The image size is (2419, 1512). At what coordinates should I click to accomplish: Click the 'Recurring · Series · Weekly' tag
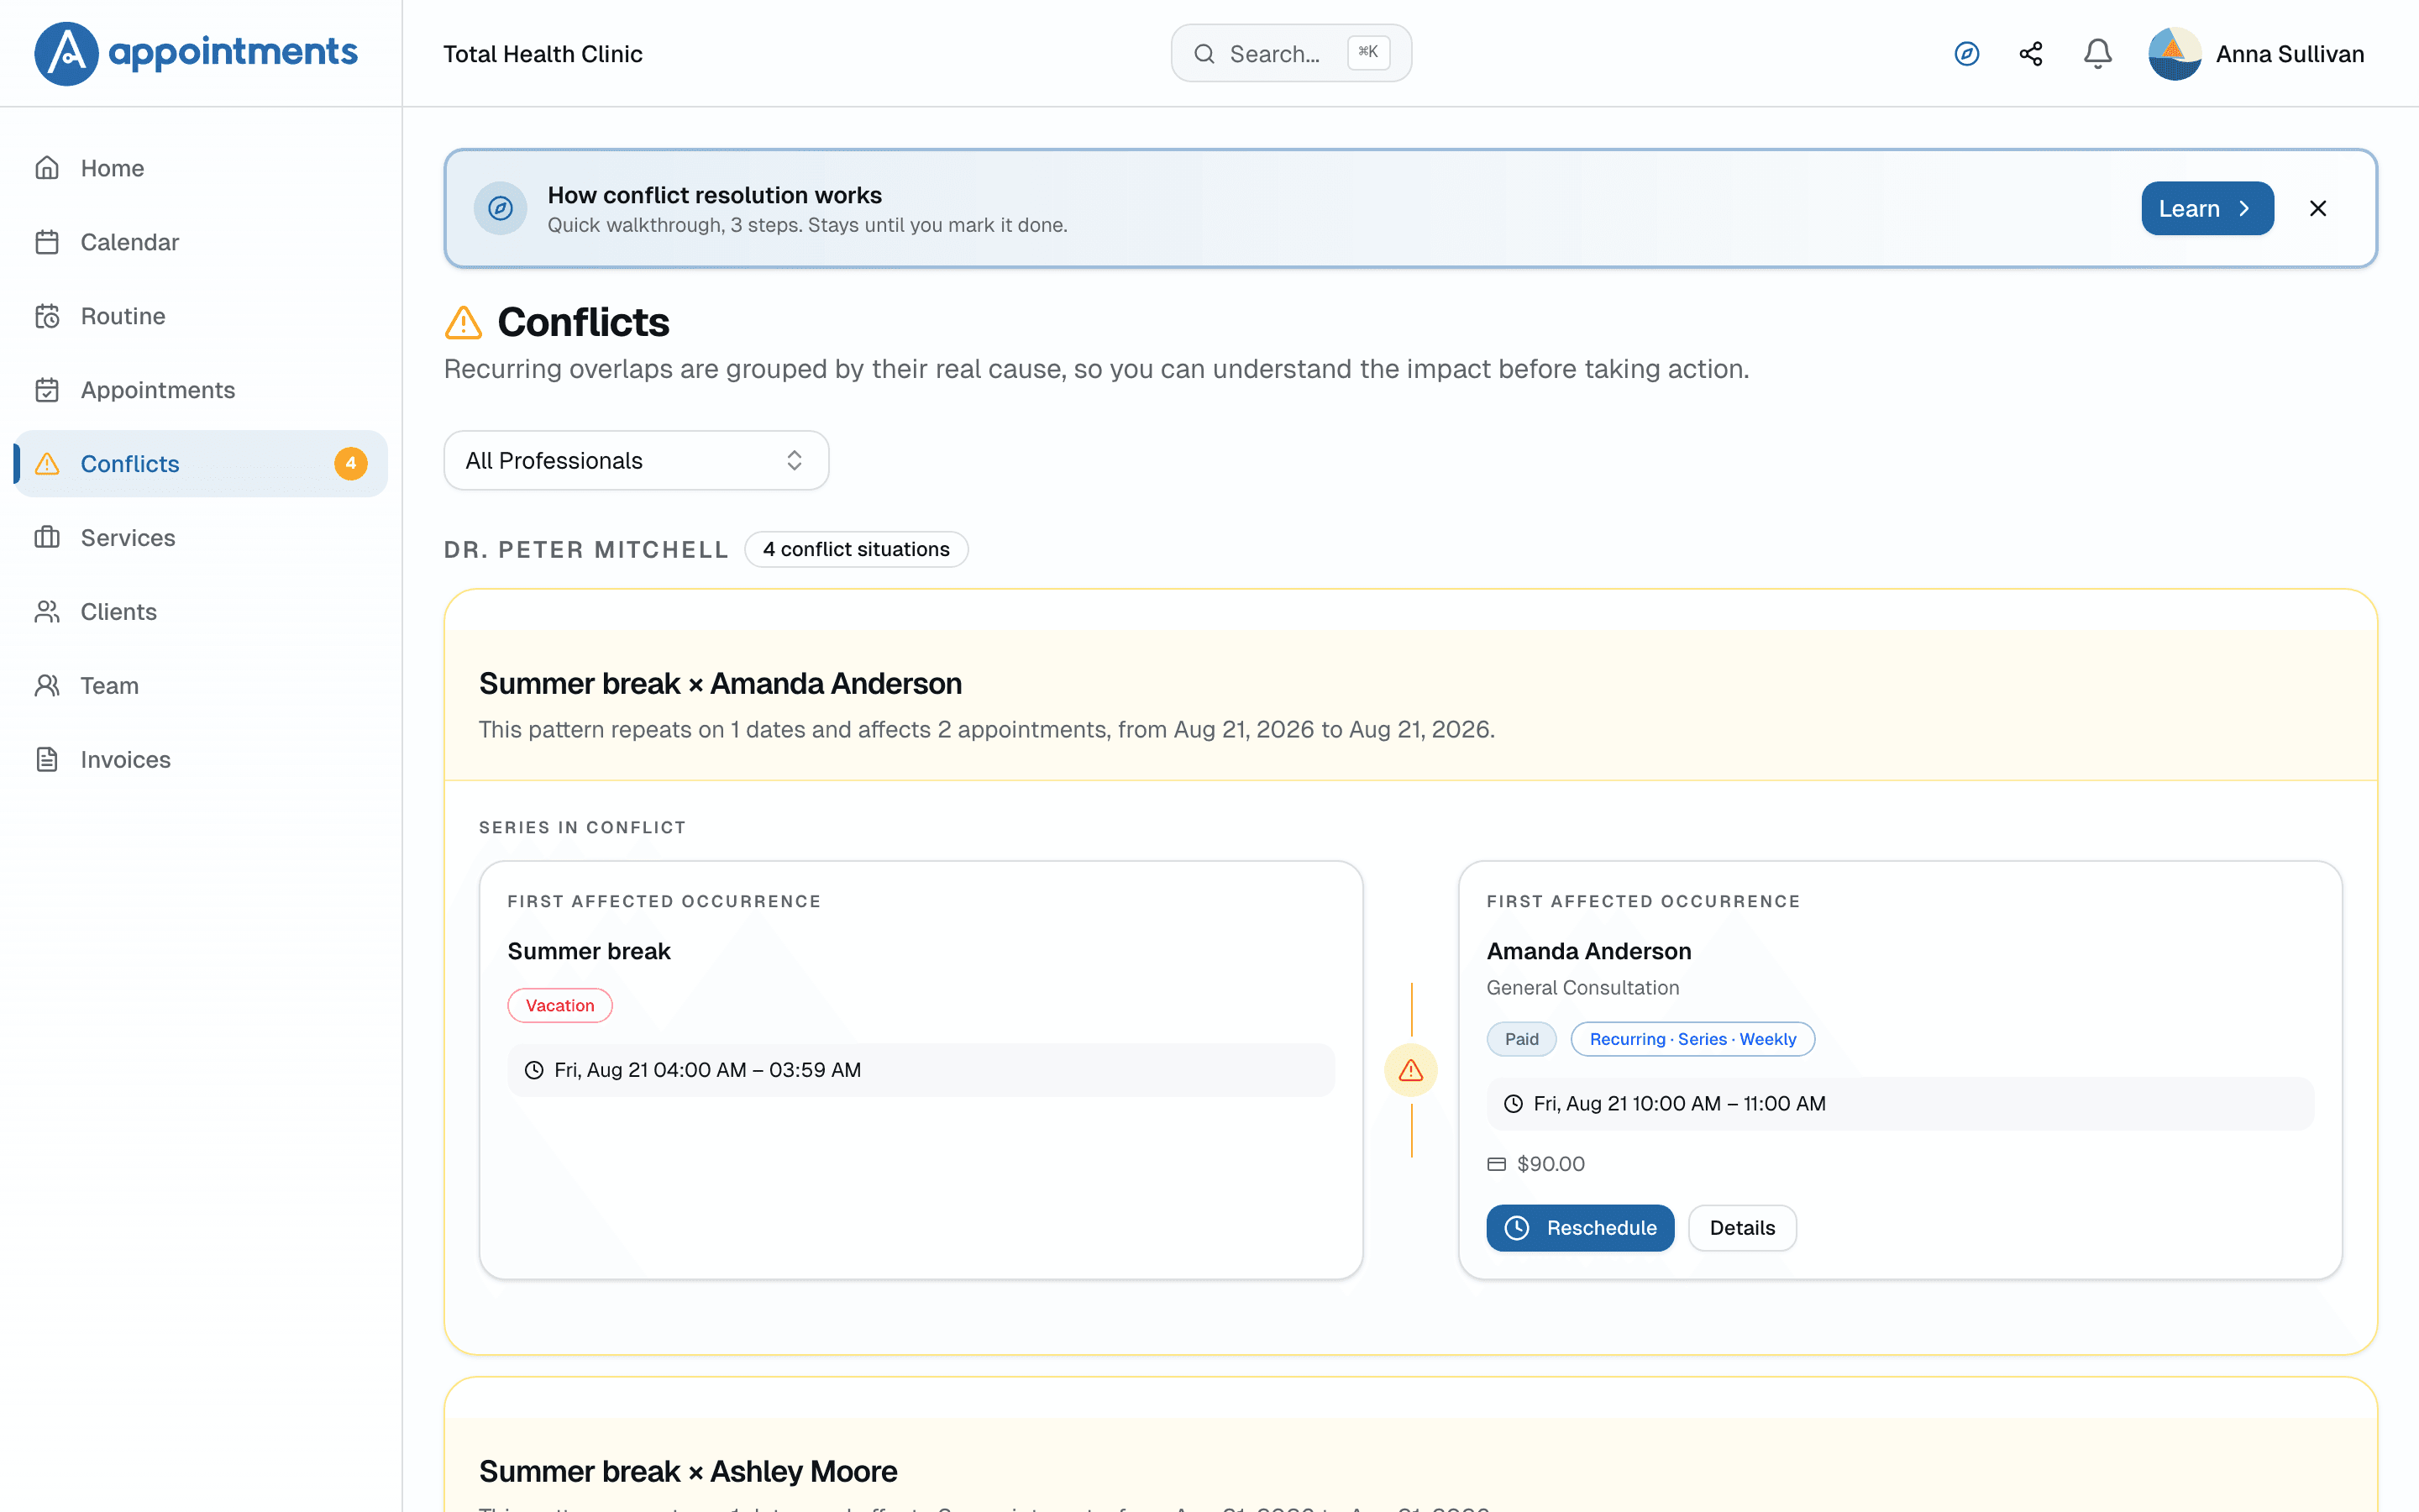(1693, 1040)
